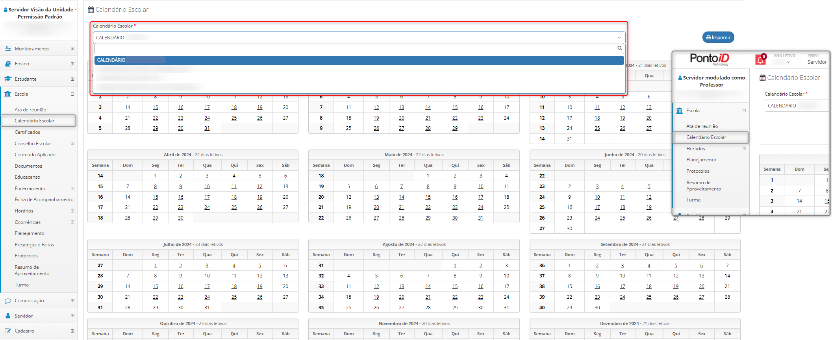832x340 pixels.
Task: Click the Estudante graduation cap icon
Action: (8, 79)
